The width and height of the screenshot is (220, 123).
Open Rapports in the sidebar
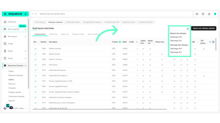point(12,101)
